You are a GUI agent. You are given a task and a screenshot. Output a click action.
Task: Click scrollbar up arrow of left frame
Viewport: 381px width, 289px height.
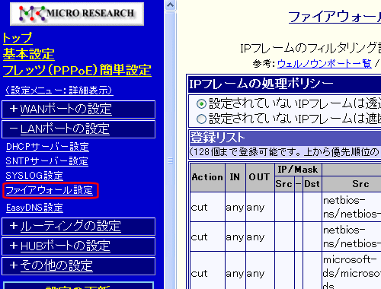click(170, 5)
